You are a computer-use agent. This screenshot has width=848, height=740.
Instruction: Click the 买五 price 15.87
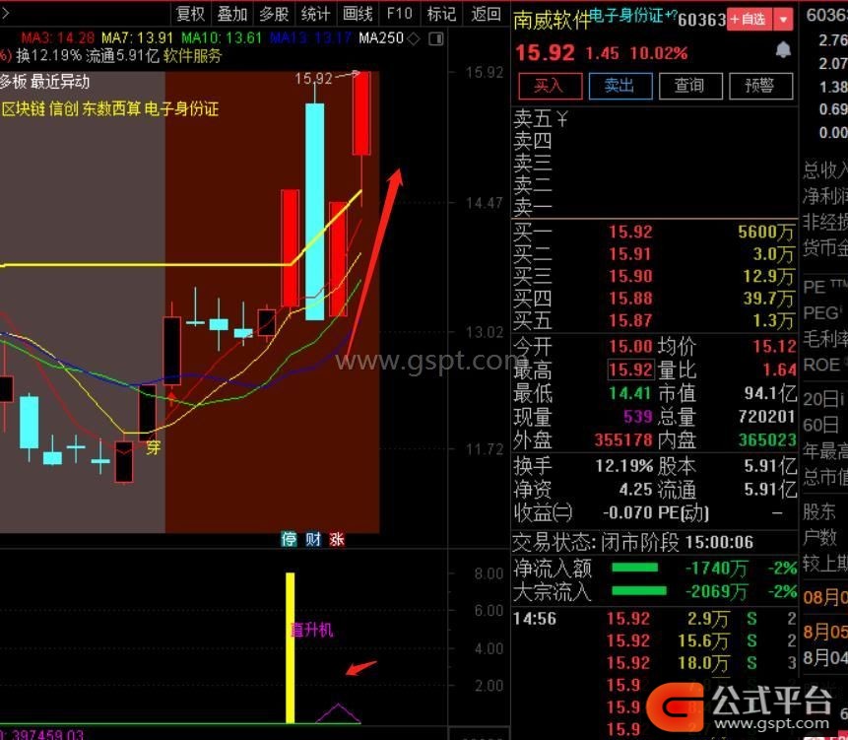click(x=630, y=321)
